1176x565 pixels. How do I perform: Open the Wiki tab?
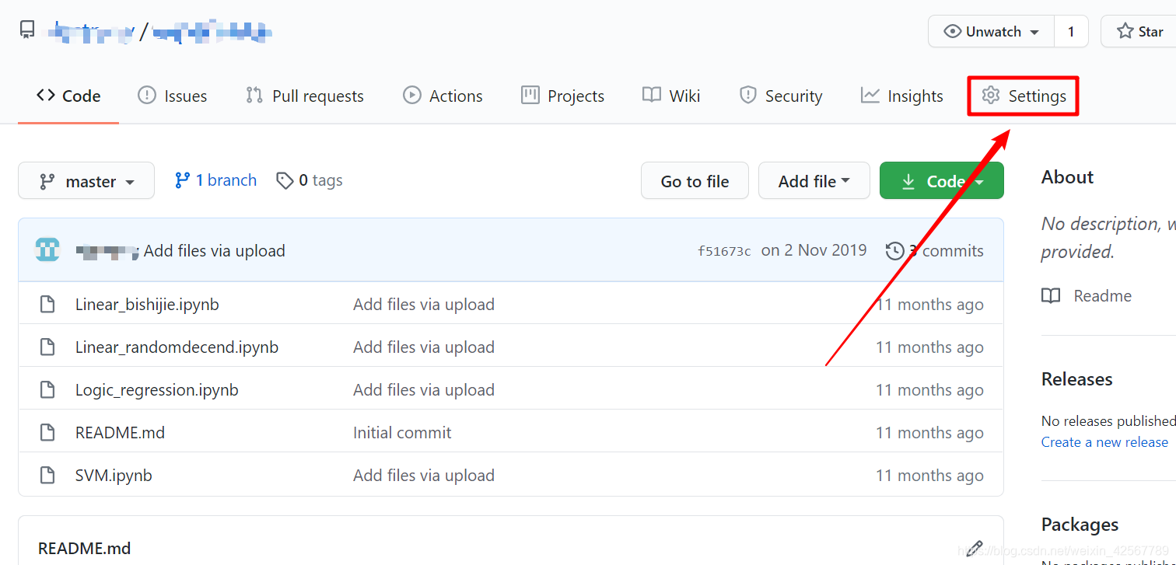coord(671,96)
